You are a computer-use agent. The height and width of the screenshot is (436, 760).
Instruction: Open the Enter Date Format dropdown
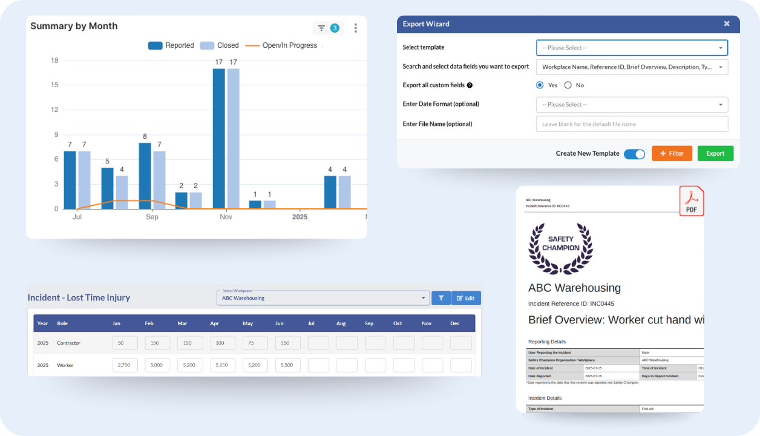(632, 104)
